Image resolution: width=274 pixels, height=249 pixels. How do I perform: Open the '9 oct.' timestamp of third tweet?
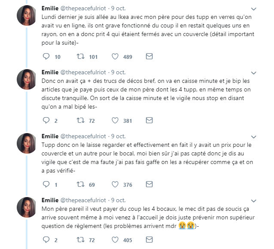tap(119, 136)
